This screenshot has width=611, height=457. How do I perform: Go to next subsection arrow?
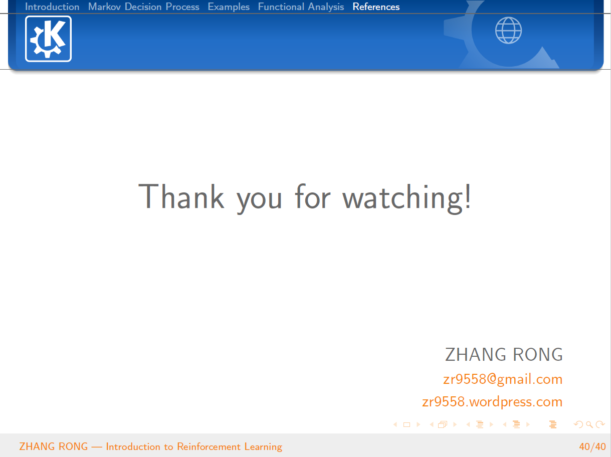pyautogui.click(x=492, y=424)
